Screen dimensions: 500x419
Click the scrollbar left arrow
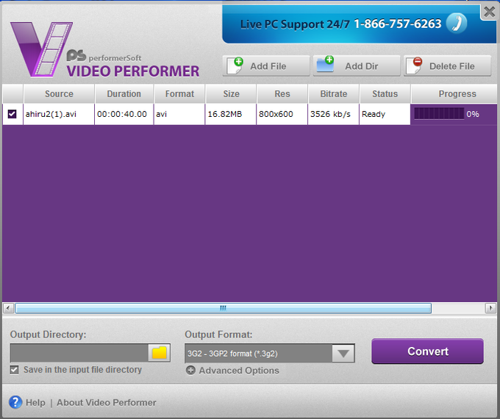pos(8,308)
